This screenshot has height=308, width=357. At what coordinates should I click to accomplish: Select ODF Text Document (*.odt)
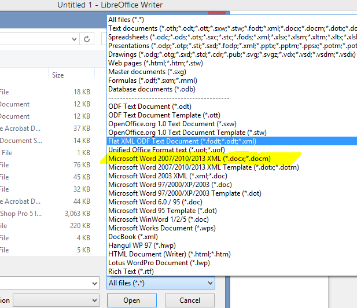232,107
